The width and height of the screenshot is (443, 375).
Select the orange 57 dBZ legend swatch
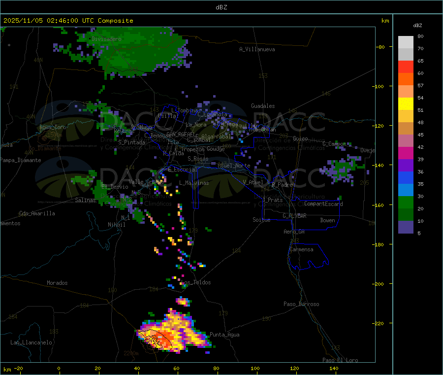tap(406, 79)
